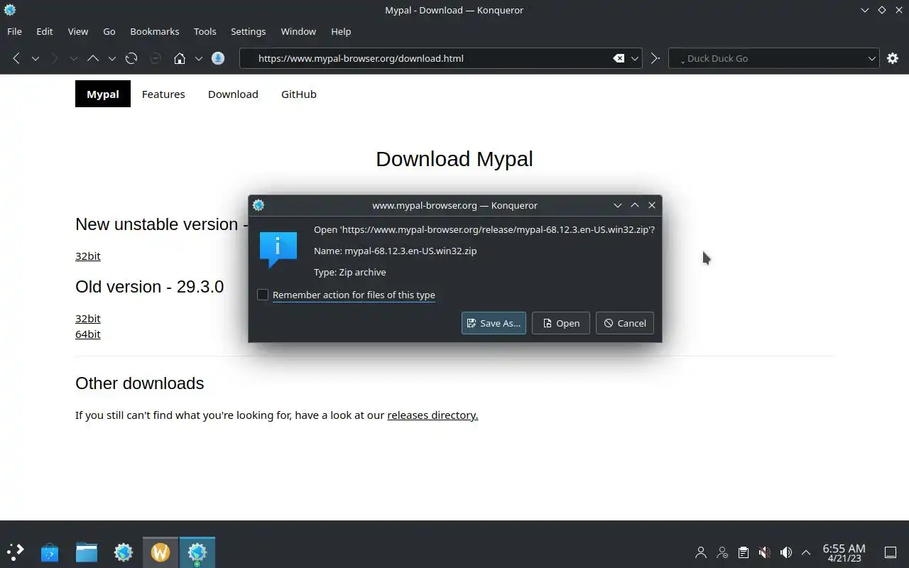Open the Go menu

[109, 31]
